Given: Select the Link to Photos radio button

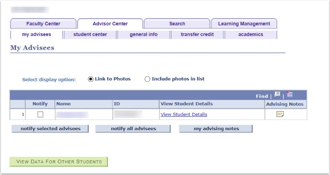Looking at the screenshot, I should [x=90, y=79].
